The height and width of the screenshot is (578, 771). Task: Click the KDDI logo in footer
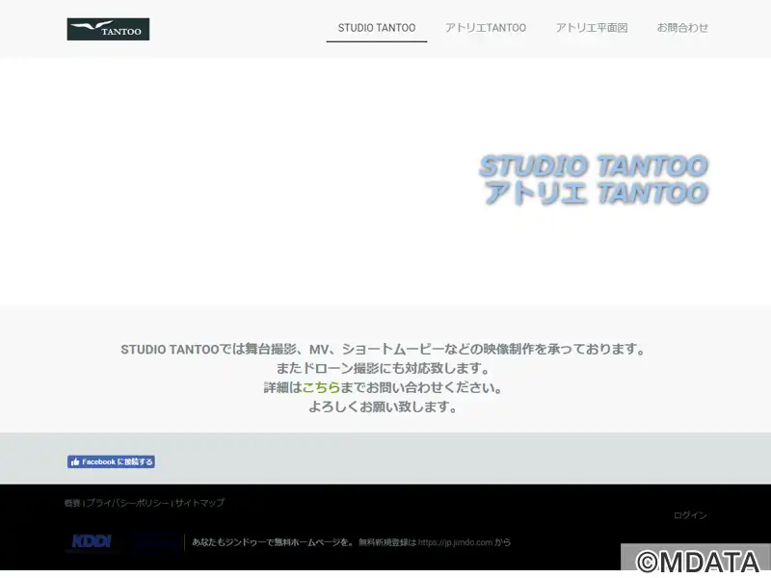[x=92, y=542]
